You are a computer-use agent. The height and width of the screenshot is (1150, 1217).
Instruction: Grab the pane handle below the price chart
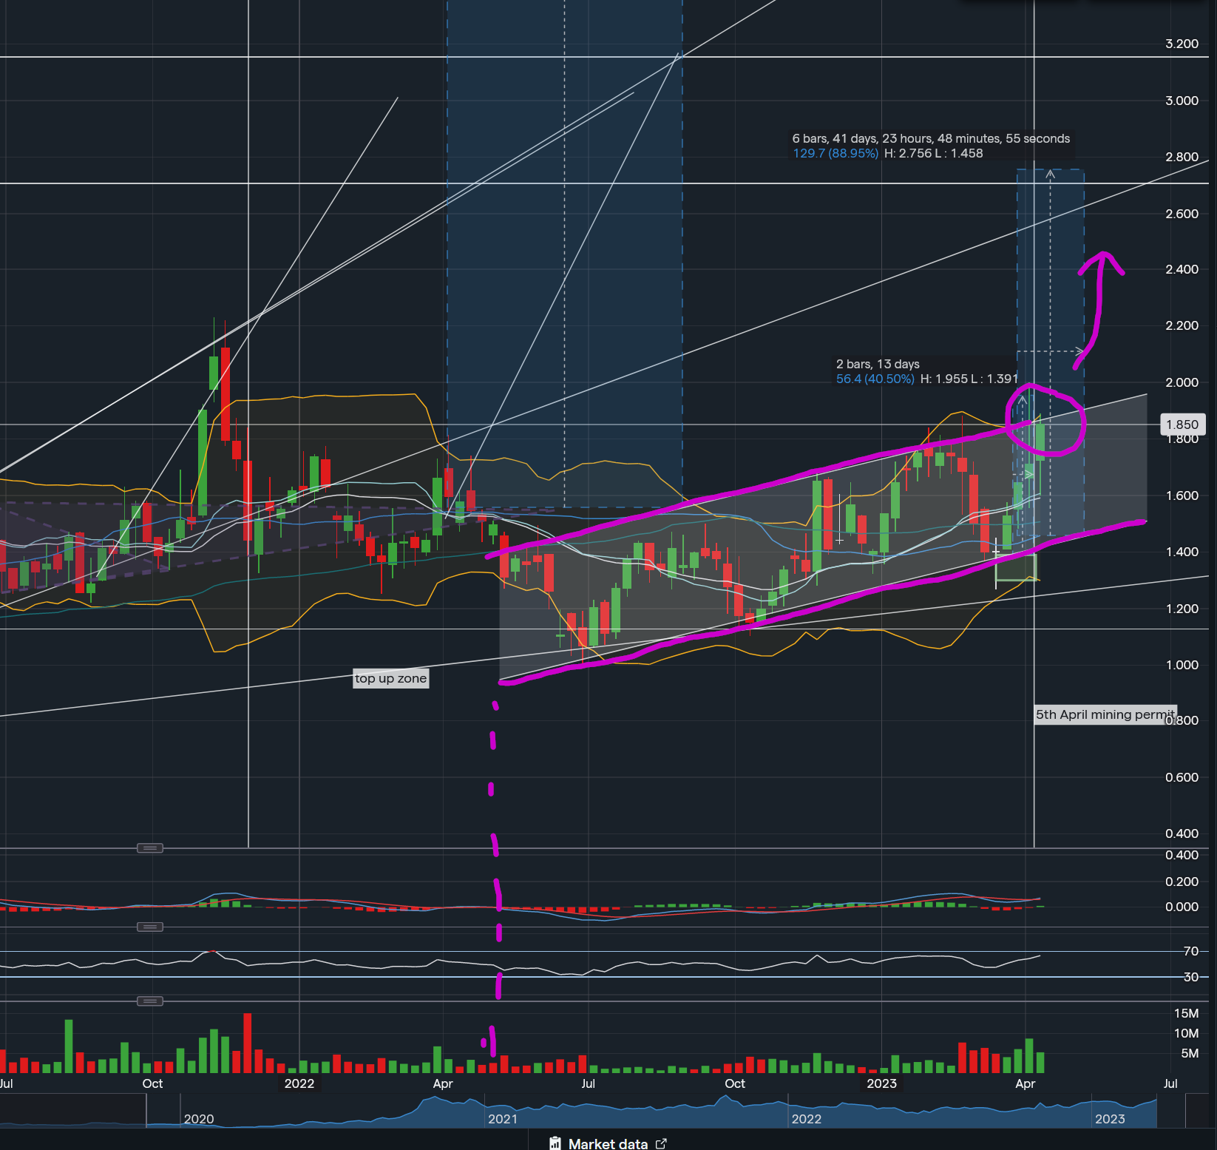coord(149,848)
